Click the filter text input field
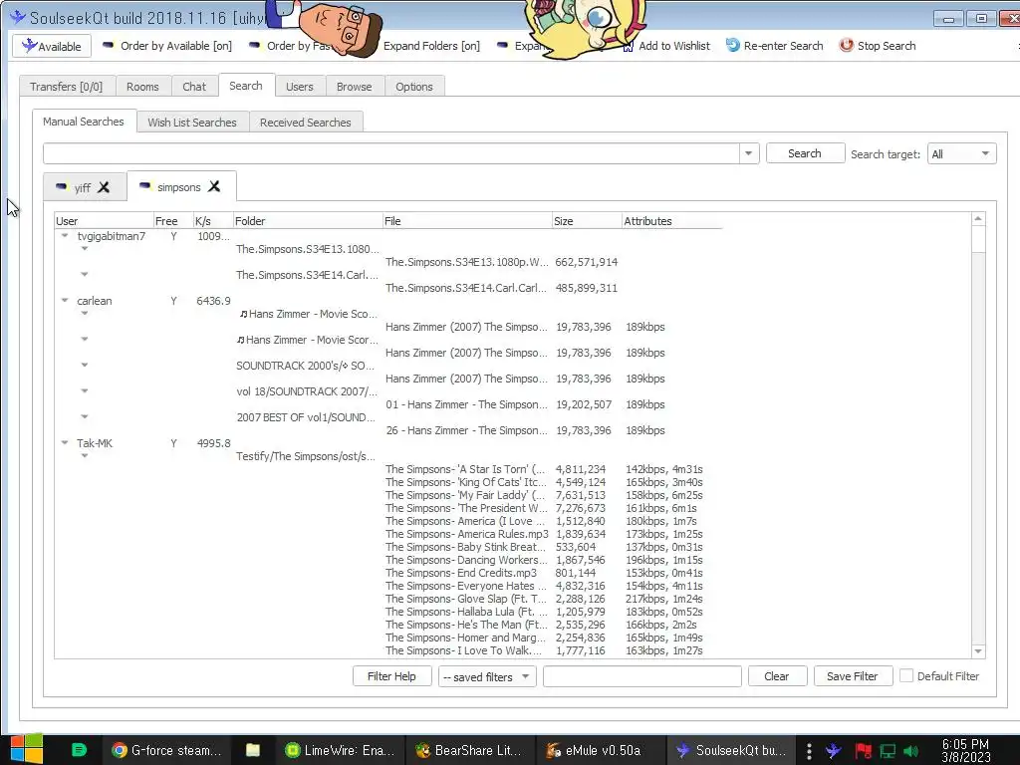The image size is (1020, 765). [642, 676]
